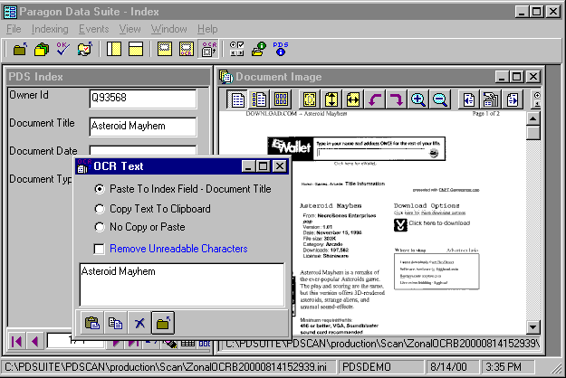The image size is (566, 378).
Task: Enable Remove Unreadable Characters checkbox
Action: point(99,249)
